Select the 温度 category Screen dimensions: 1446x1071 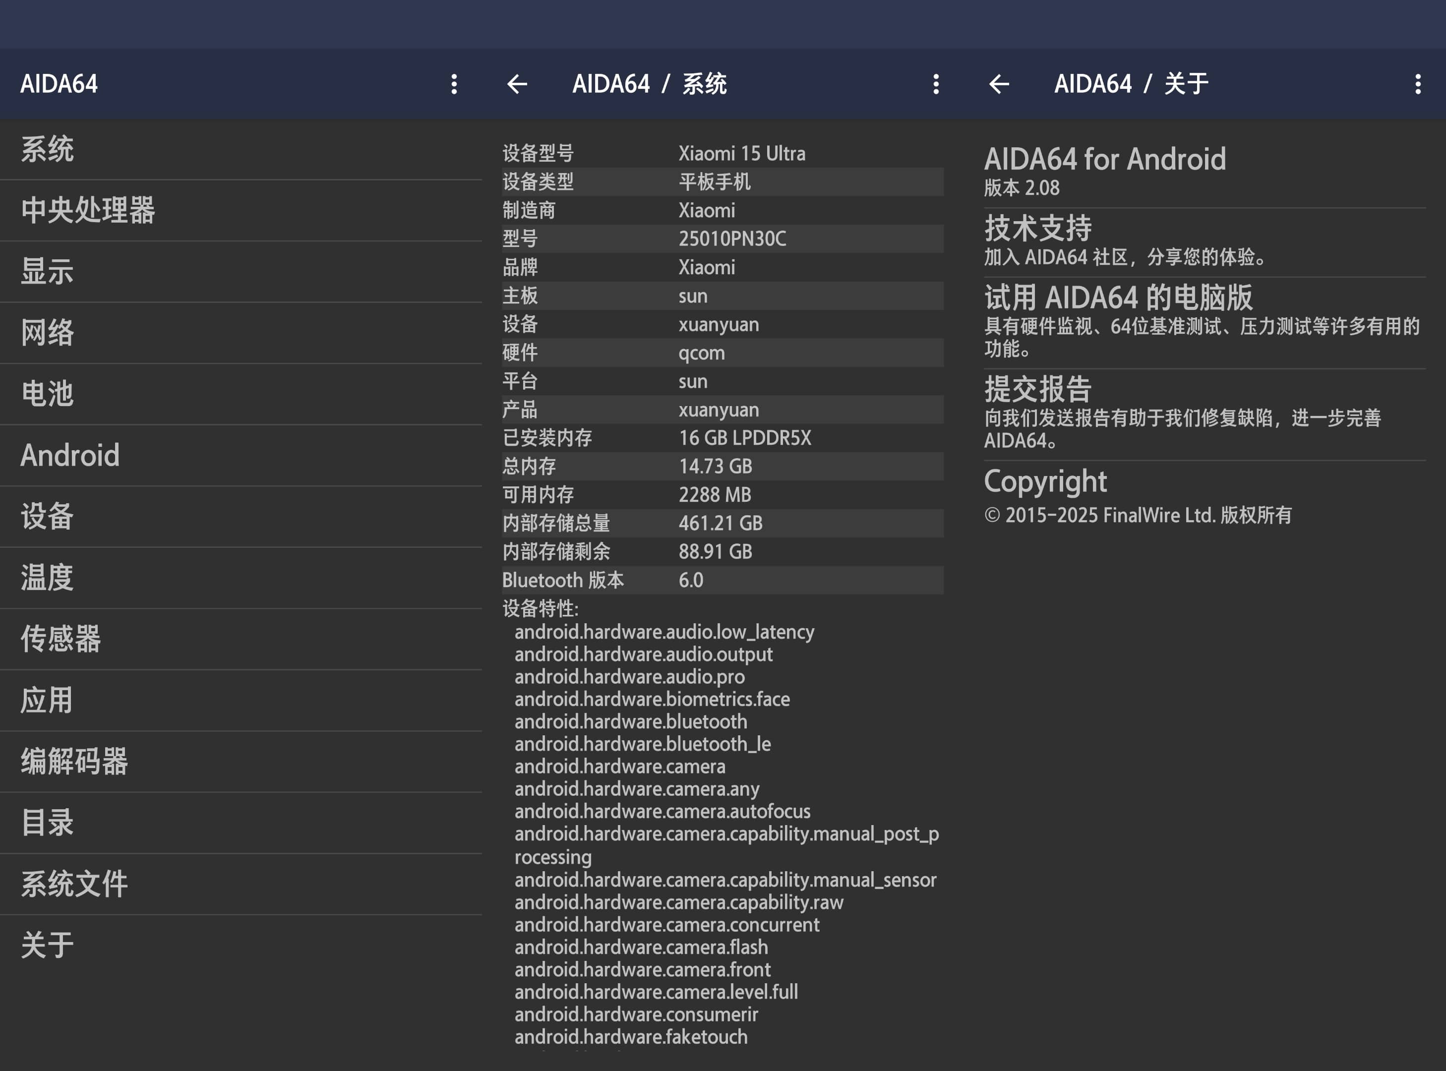coord(241,578)
